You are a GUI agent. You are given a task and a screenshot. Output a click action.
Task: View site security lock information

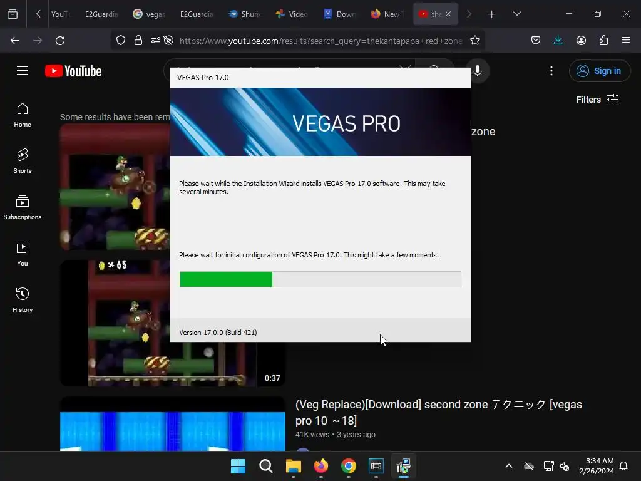138,40
